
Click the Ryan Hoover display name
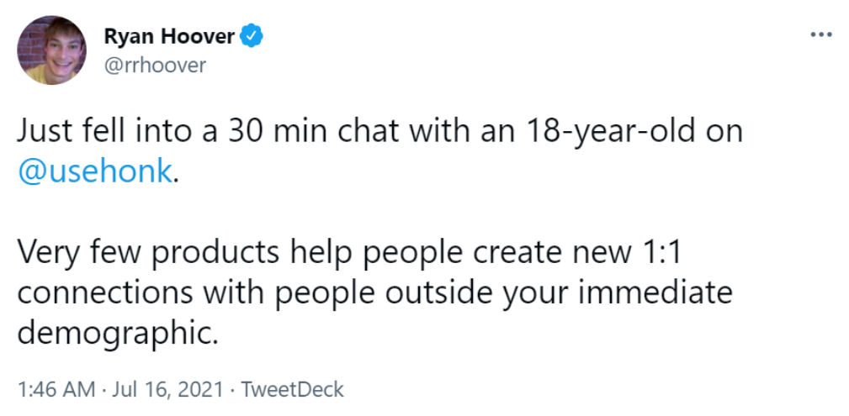coord(169,36)
